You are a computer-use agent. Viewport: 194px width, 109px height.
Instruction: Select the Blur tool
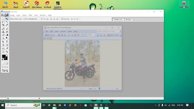(3, 38)
